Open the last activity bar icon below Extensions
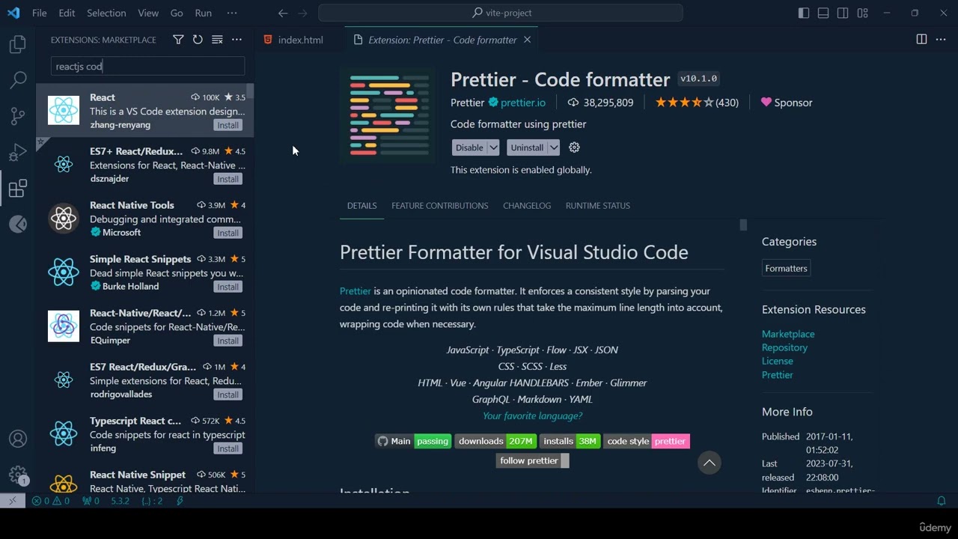Screen dimensions: 958x539 tap(18, 224)
